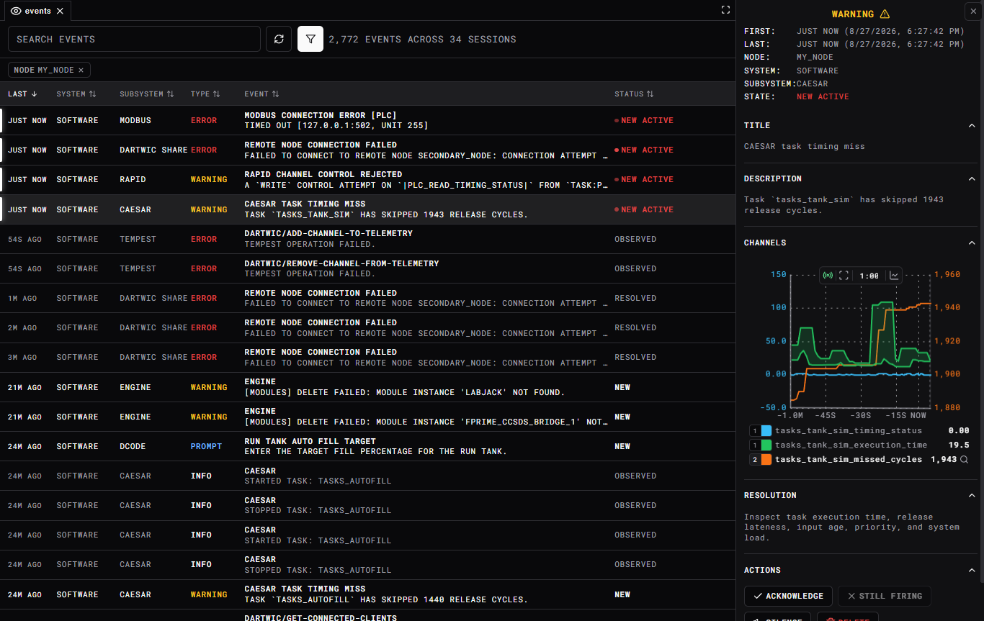Click the magnifier icon beside tasks_tank_sim_missed_cycles

[964, 459]
